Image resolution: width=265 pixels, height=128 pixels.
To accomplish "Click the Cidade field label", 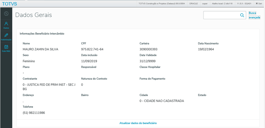I will click(x=144, y=95).
